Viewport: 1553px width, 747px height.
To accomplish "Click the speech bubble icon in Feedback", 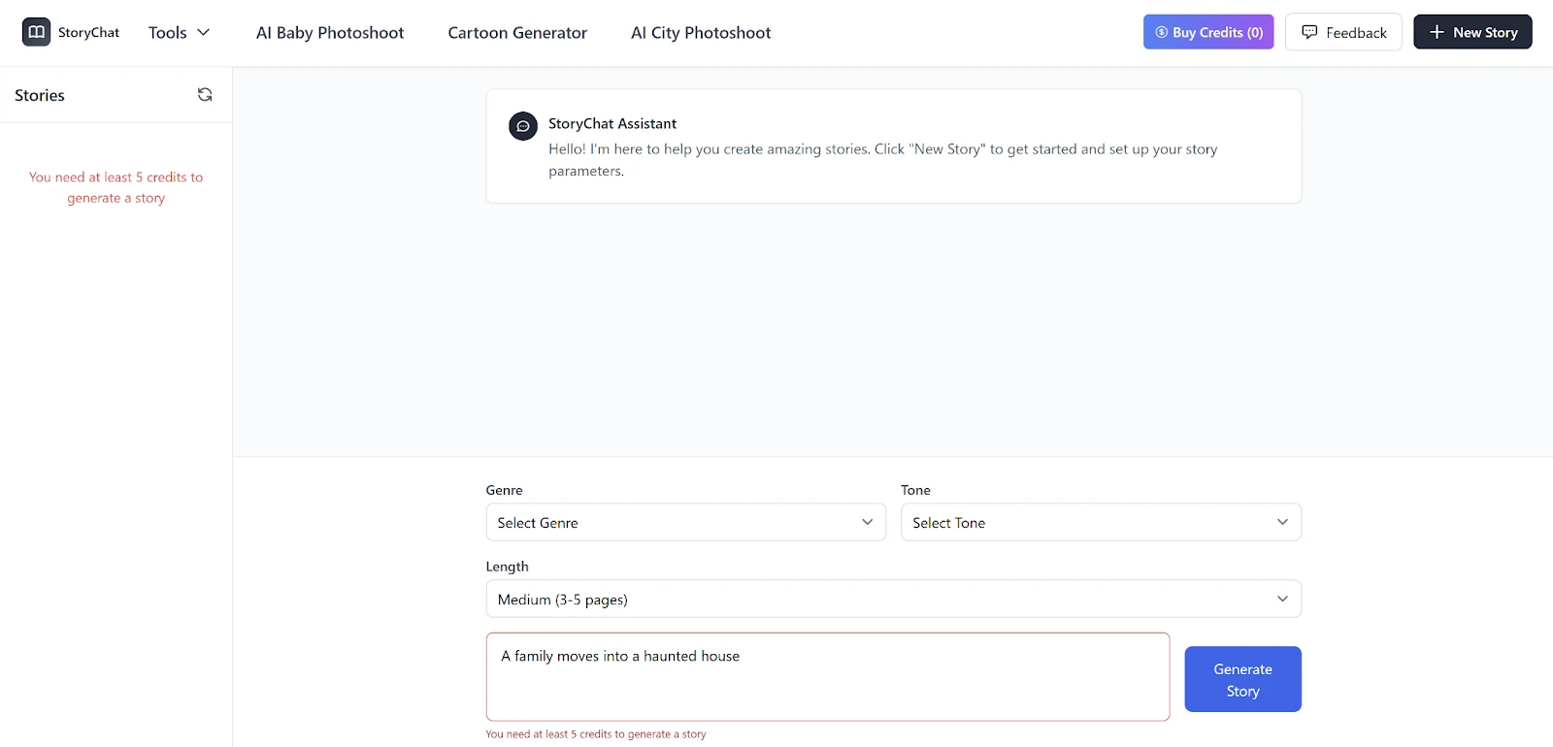I will point(1309,32).
